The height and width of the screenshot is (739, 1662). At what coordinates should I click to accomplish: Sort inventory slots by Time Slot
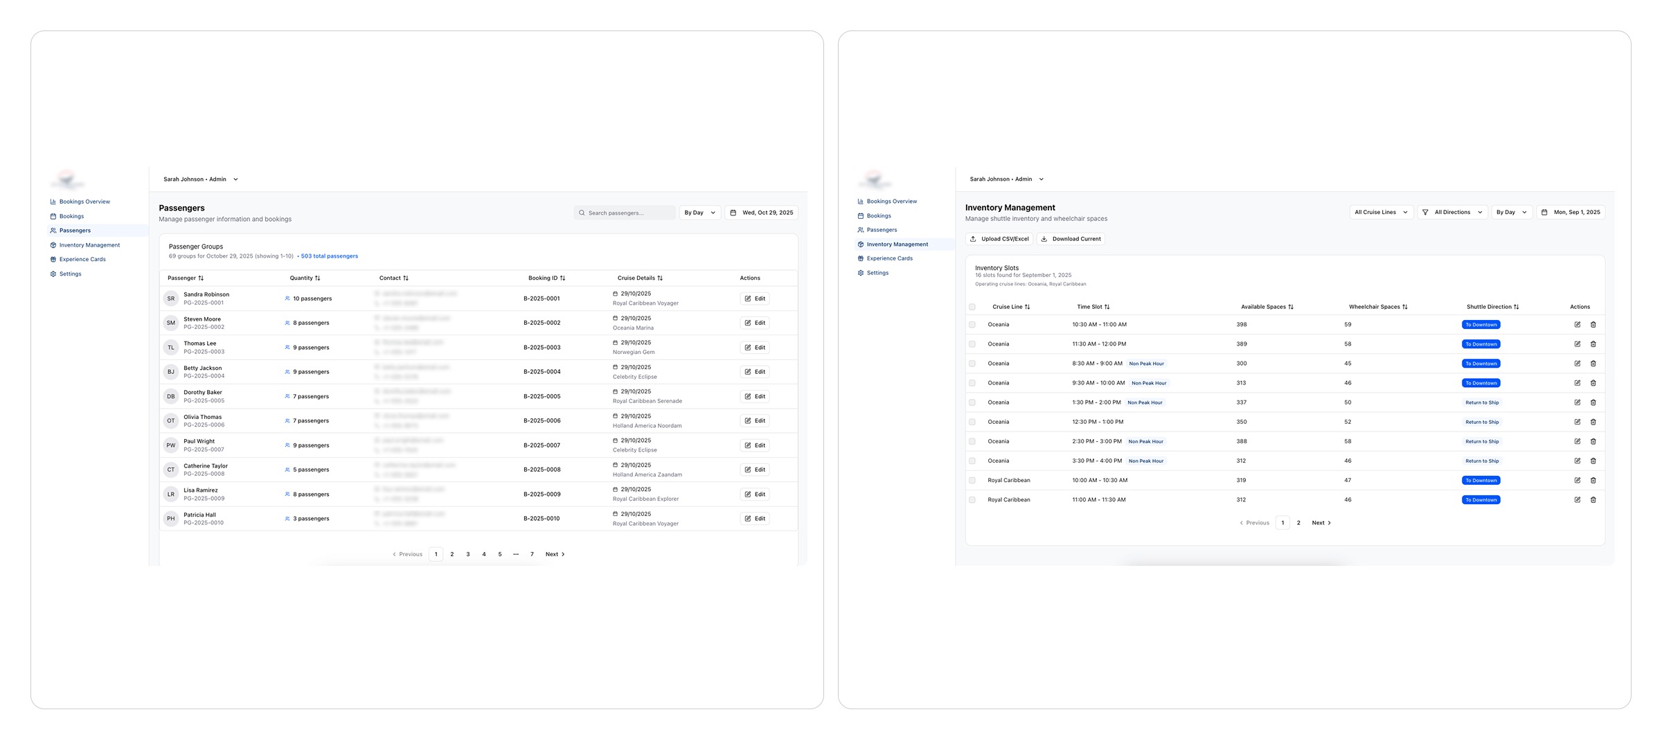point(1093,307)
